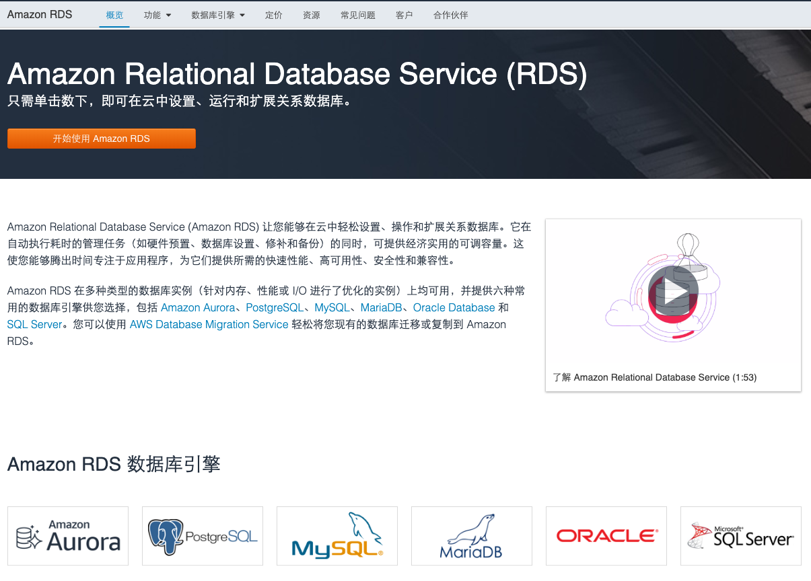
Task: Follow the AWS Database Migration Service link
Action: tap(209, 324)
